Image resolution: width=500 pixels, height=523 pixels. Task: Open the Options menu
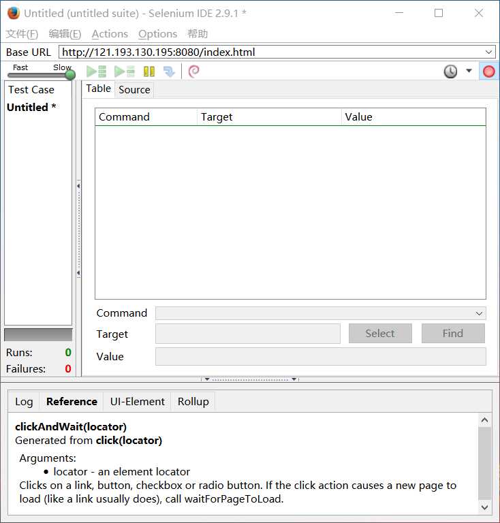(157, 33)
